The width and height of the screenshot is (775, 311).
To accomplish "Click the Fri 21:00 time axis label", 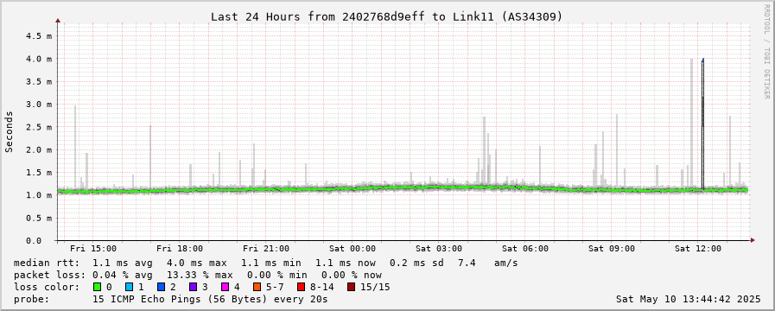I will tap(266, 249).
